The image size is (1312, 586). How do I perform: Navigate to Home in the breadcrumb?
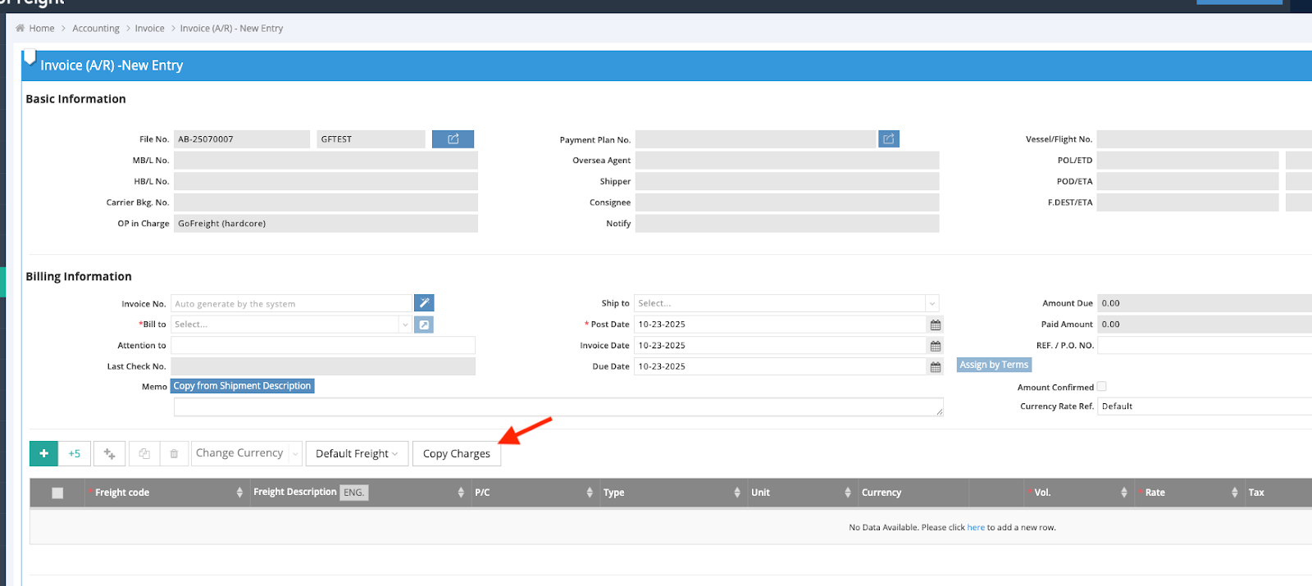click(x=41, y=29)
